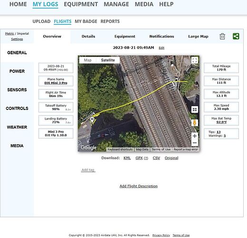Click Report a map error
Screen dimensions: 247x238
(186, 149)
